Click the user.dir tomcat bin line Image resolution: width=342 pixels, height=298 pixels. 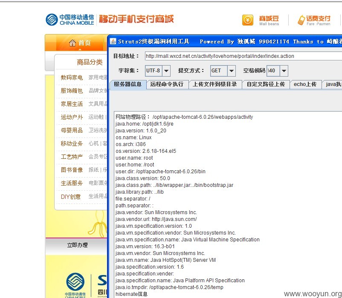(x=160, y=172)
